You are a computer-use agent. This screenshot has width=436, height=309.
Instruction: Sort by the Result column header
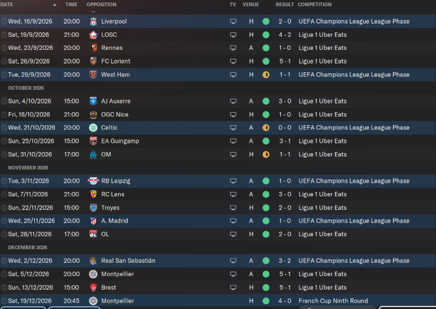[x=285, y=4]
